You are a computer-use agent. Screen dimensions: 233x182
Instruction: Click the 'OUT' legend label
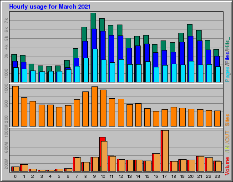point(227,136)
